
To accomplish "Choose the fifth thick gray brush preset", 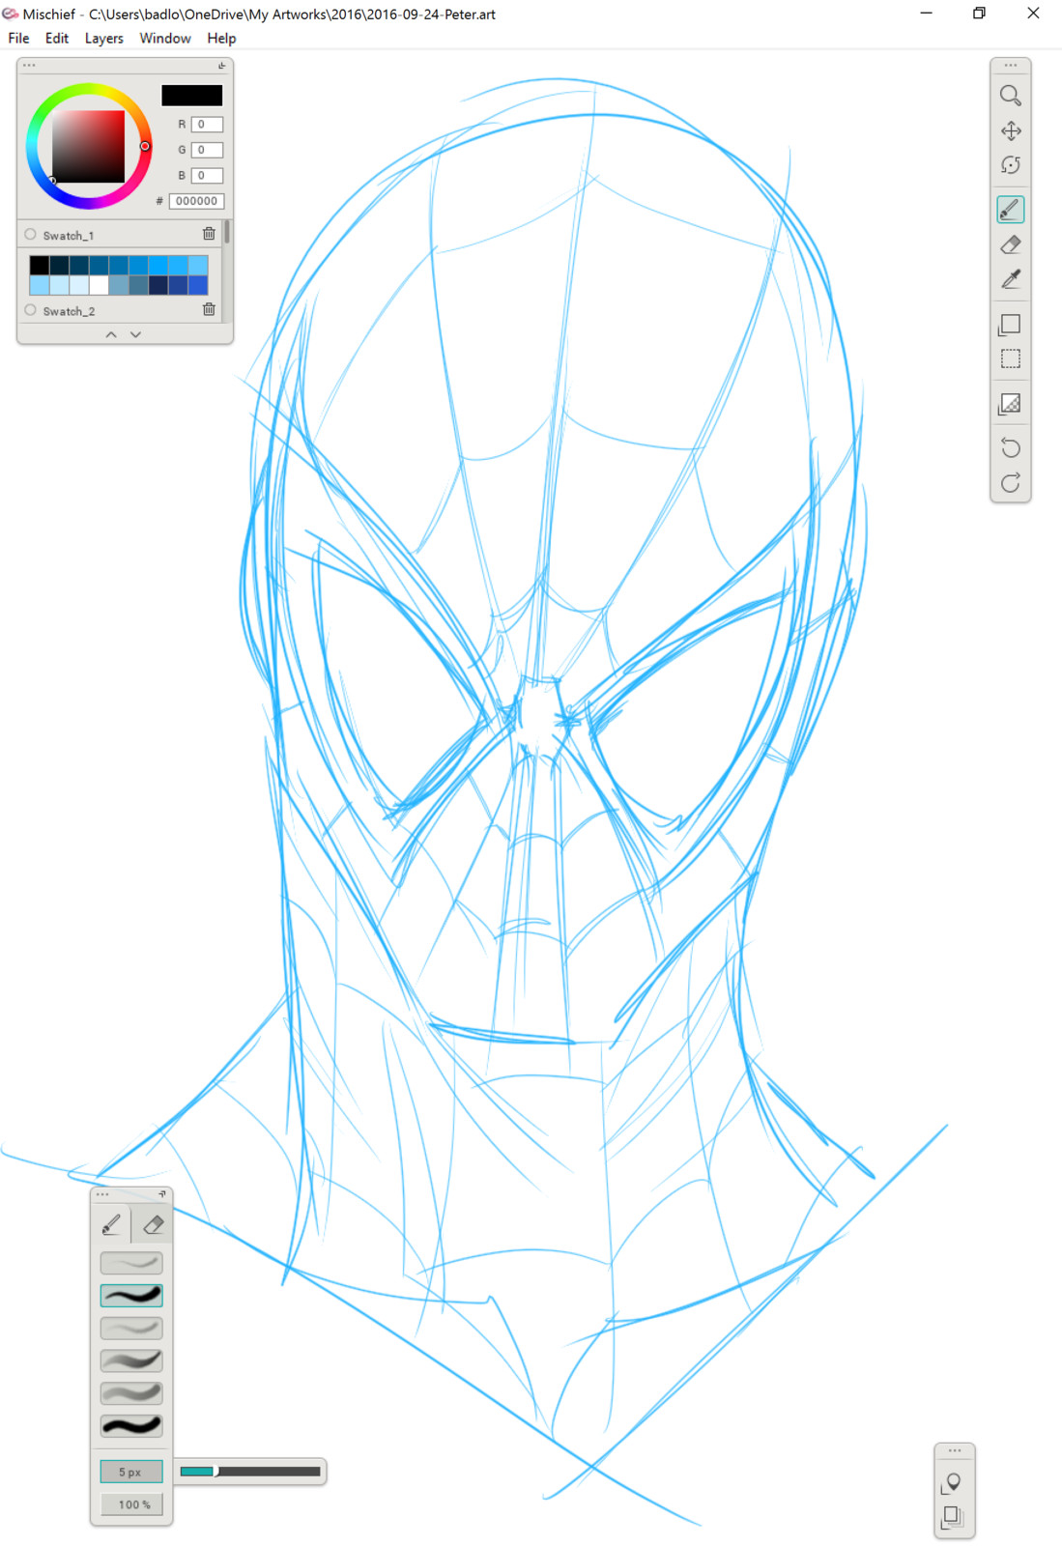I will (131, 1393).
